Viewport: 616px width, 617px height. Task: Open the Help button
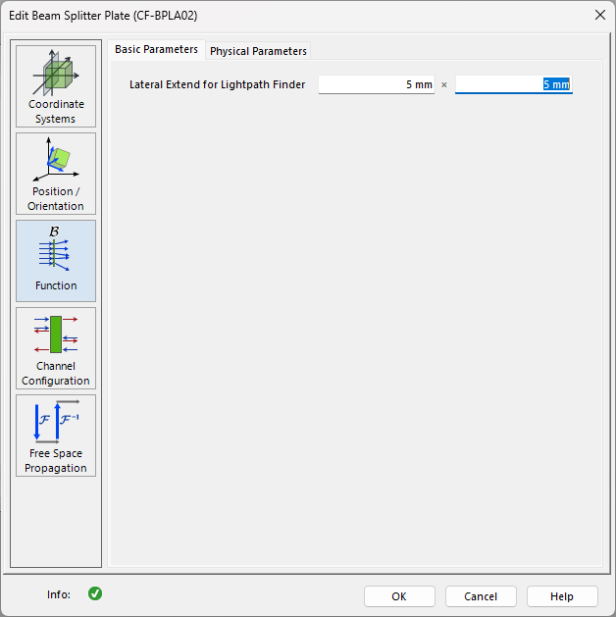pos(562,596)
